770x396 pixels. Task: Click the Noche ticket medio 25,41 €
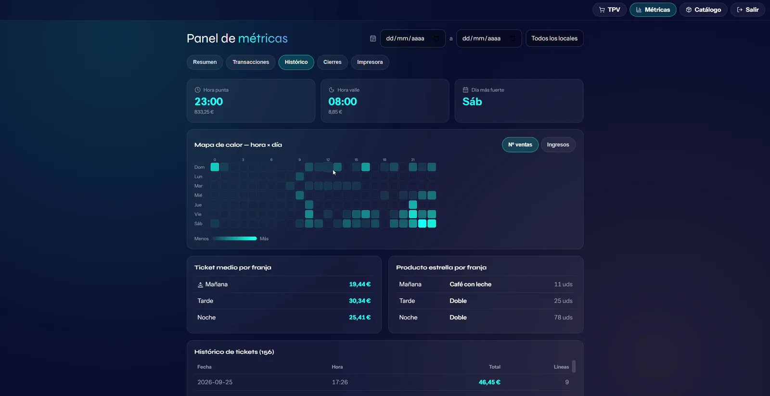(x=360, y=318)
